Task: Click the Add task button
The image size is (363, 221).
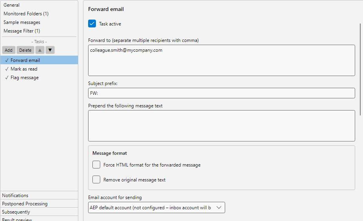Action: (x=9, y=50)
